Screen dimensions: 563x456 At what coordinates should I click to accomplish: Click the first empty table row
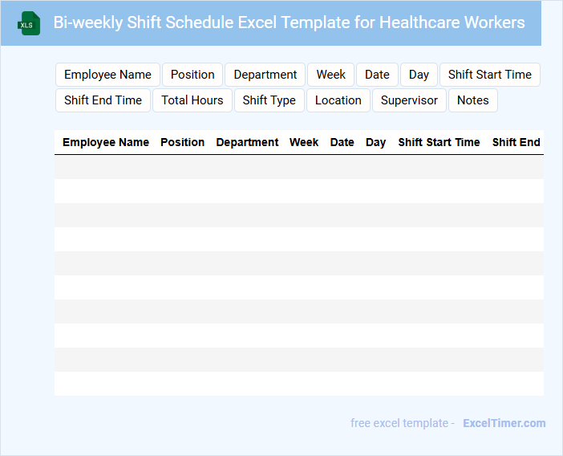pyautogui.click(x=298, y=167)
